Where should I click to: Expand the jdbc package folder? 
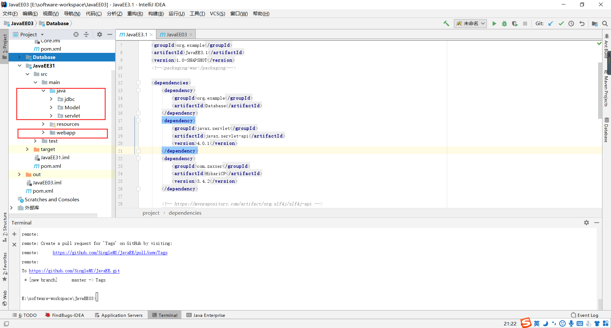click(x=51, y=99)
